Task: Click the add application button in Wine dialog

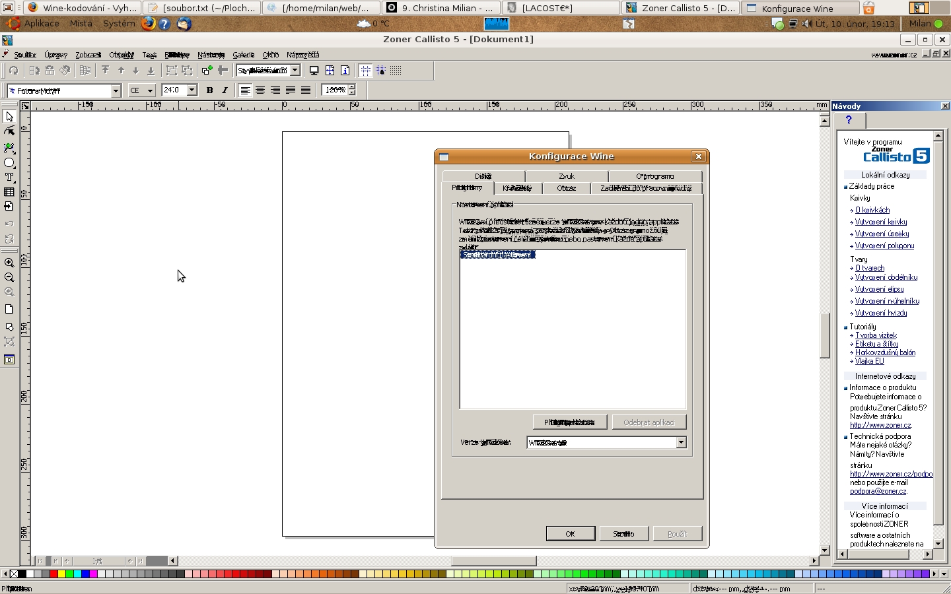Action: coord(569,422)
